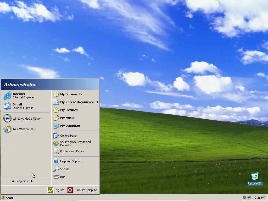The width and height of the screenshot is (268, 201).
Task: Click the Start button
Action: (x=7, y=198)
